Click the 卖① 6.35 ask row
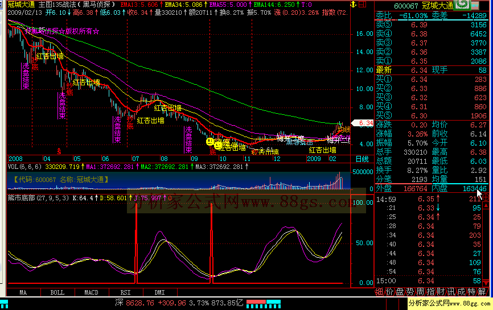The height and width of the screenshot is (310, 493). pos(432,61)
